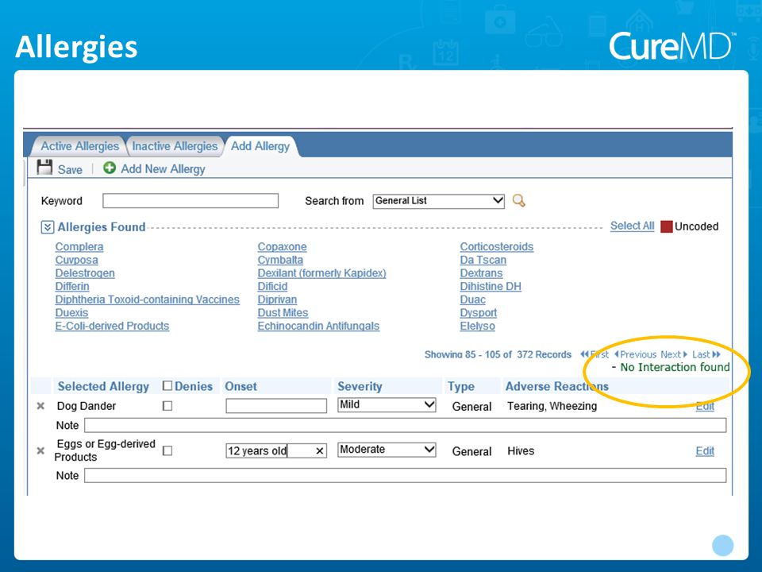Jump to the Last page of records
Image resolution: width=762 pixels, height=572 pixels.
point(706,354)
